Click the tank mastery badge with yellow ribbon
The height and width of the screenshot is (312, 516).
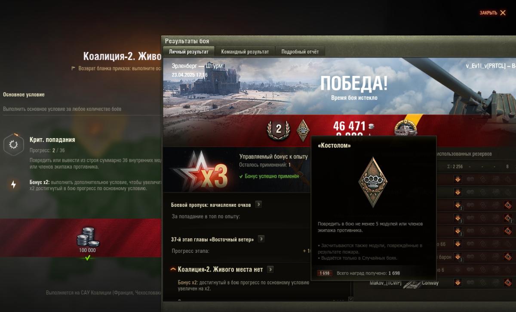click(405, 127)
